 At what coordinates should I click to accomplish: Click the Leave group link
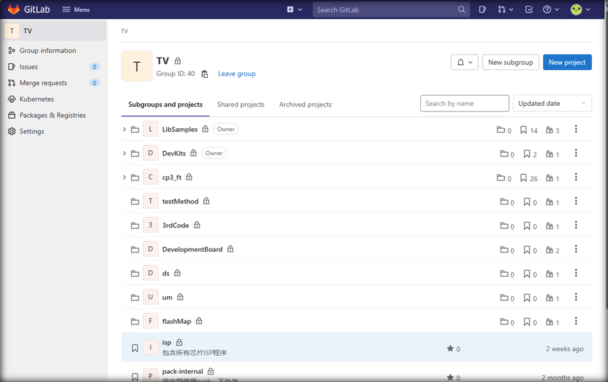click(237, 74)
